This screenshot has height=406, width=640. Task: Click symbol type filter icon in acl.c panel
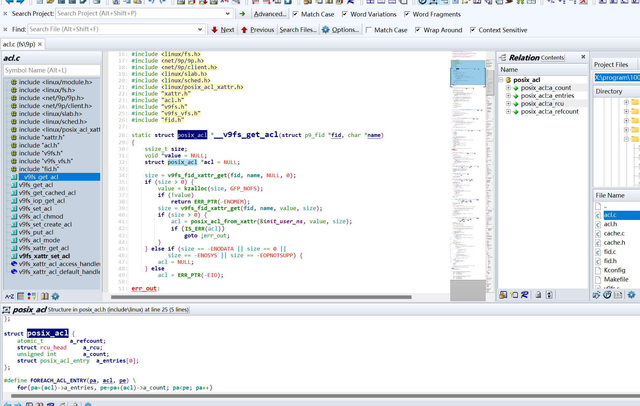tap(32, 296)
